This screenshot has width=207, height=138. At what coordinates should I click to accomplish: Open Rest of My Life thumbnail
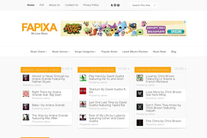coord(83,117)
